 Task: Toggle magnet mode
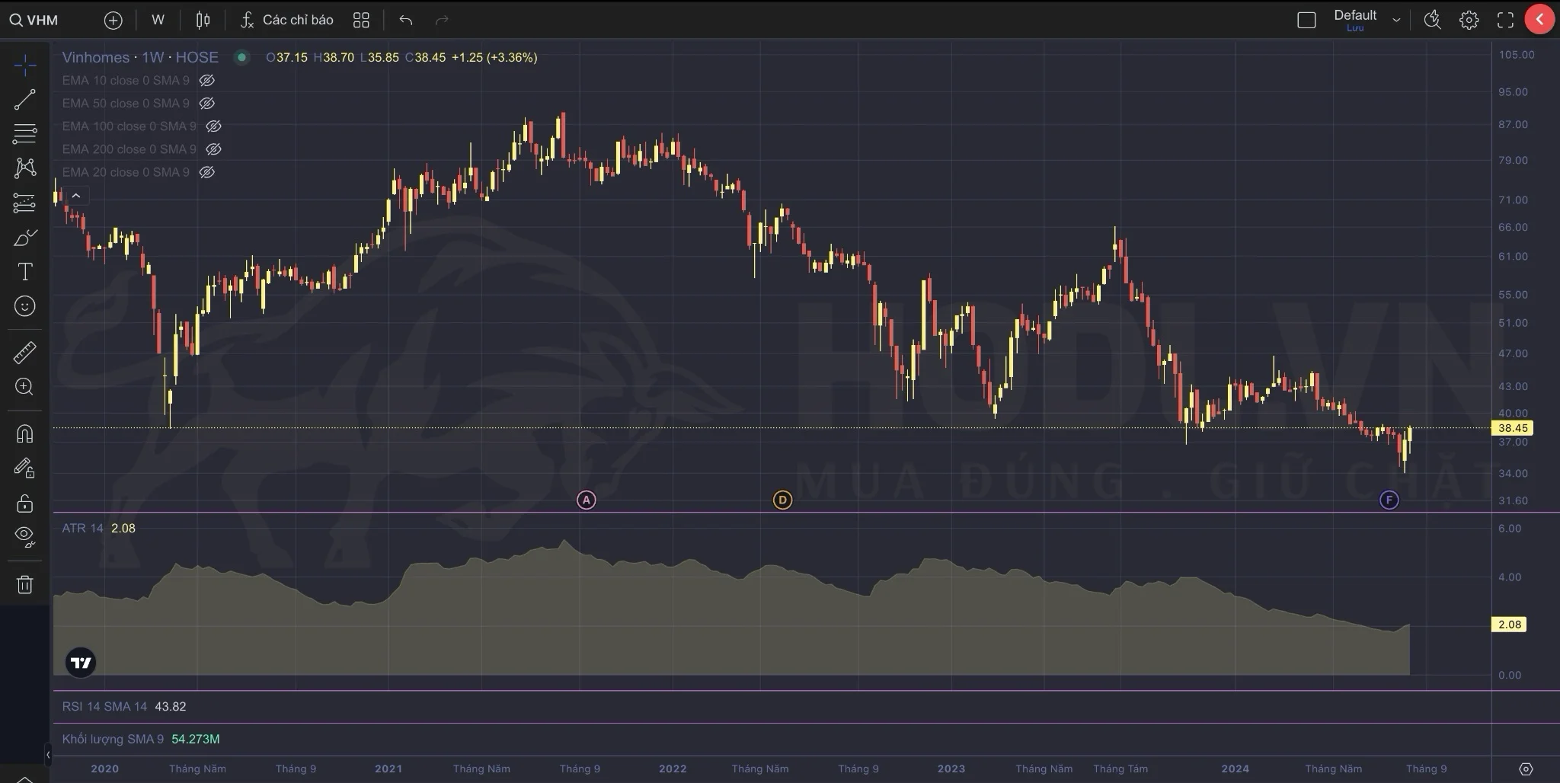click(x=24, y=433)
